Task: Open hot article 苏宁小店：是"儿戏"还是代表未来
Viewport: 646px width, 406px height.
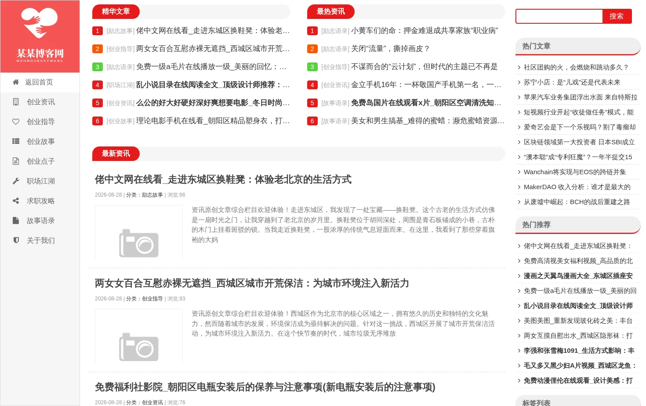Action: pyautogui.click(x=572, y=82)
